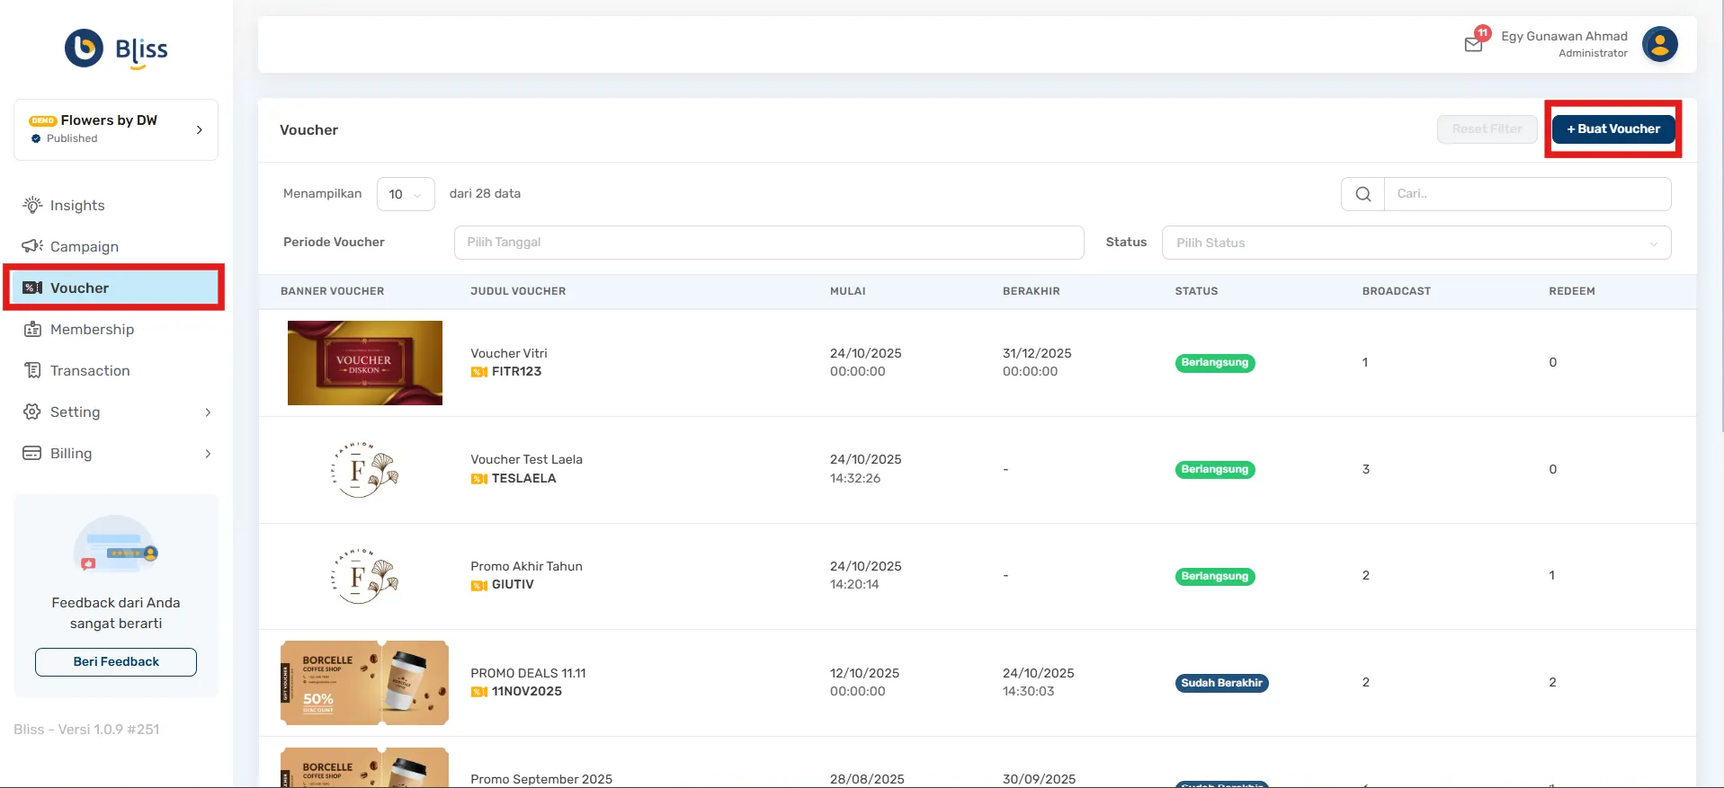
Task: Click the Insights lightbulb icon
Action: click(32, 205)
